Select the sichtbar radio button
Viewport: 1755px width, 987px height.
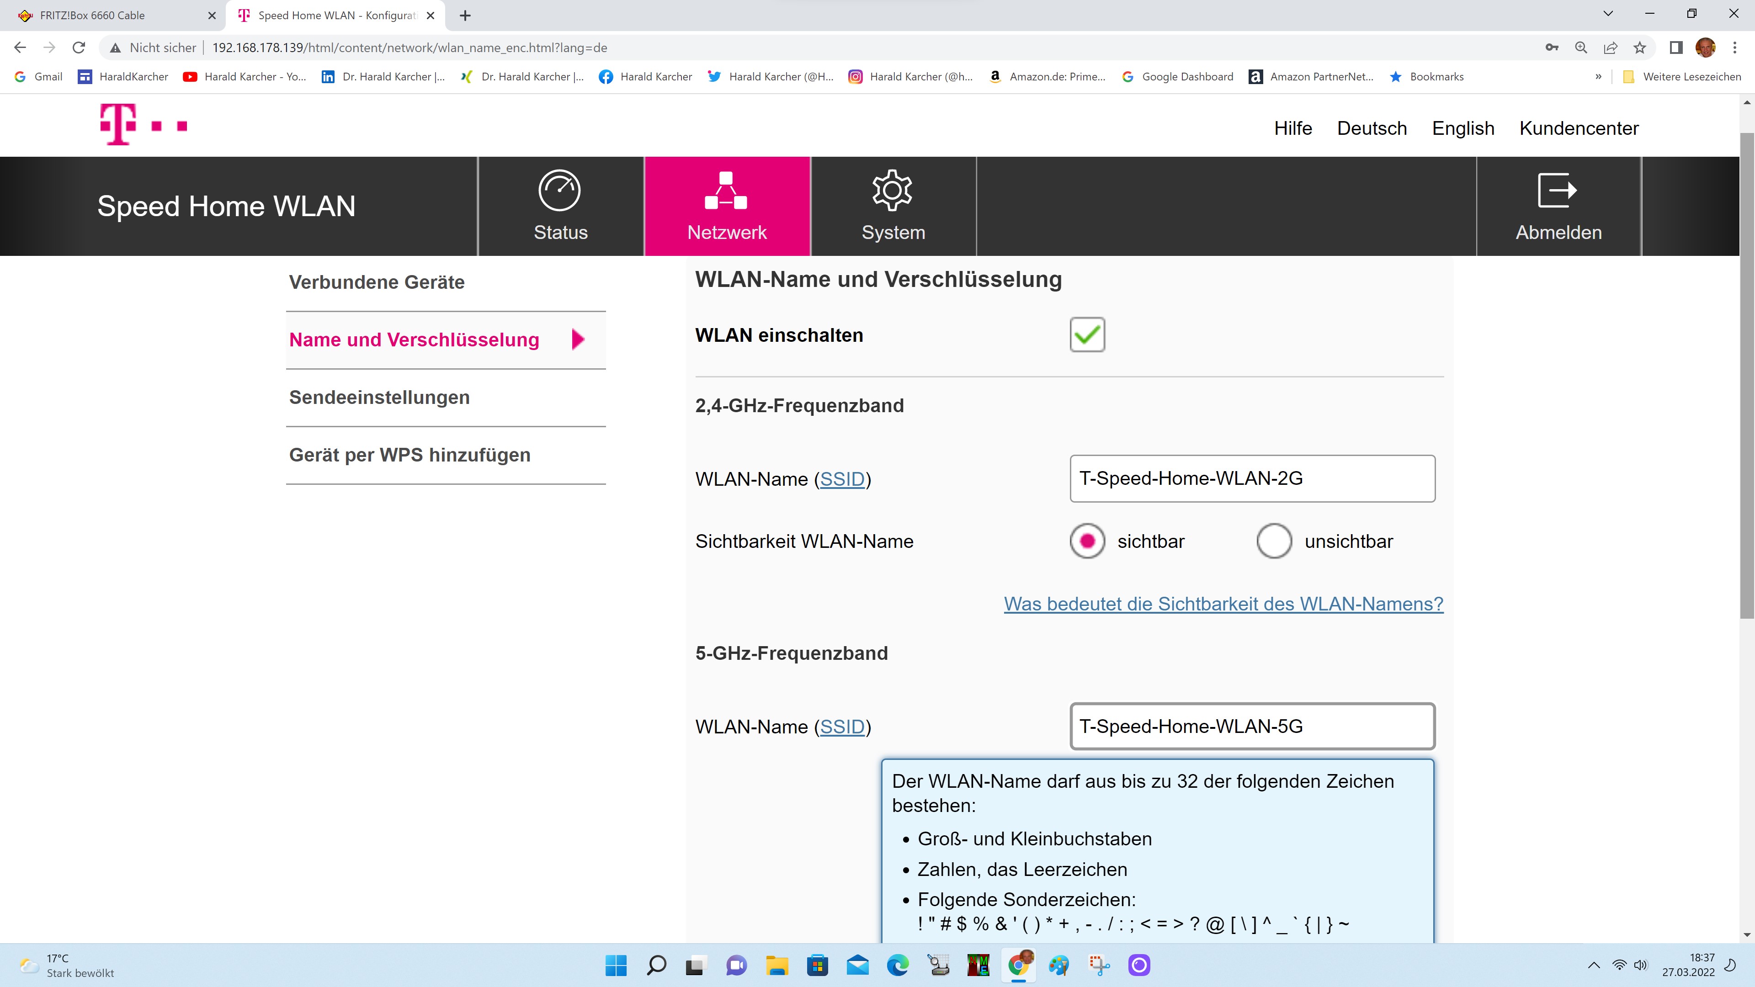point(1087,541)
